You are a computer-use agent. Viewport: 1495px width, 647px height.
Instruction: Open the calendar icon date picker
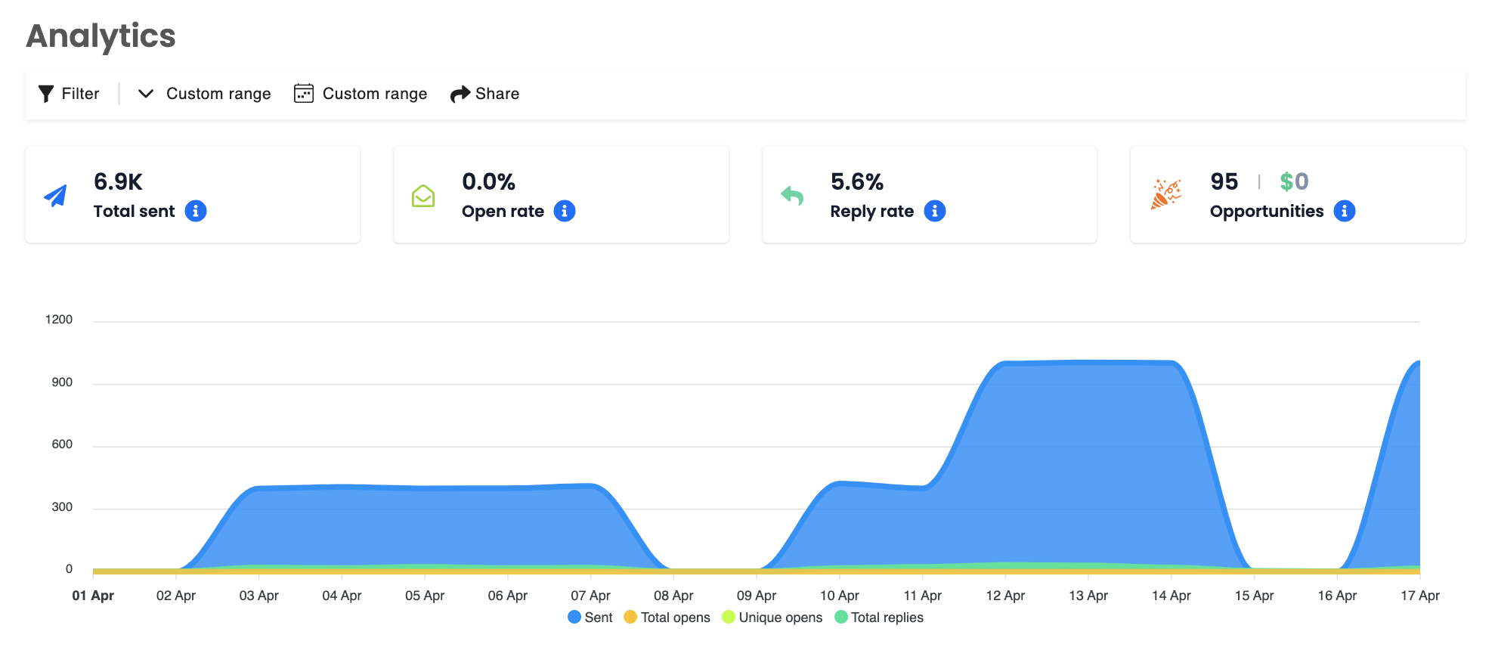[x=304, y=93]
